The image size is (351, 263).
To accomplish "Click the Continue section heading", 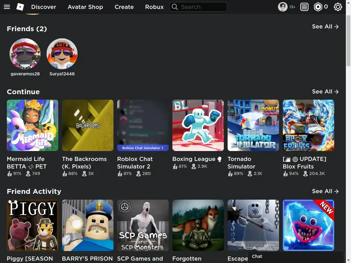I will 23,92.
